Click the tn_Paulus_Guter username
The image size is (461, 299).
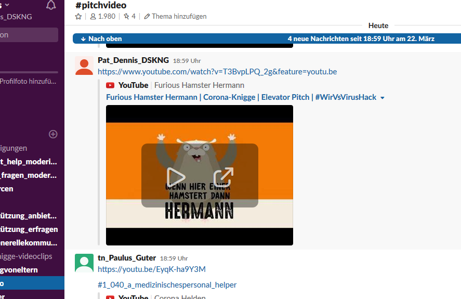pos(127,258)
